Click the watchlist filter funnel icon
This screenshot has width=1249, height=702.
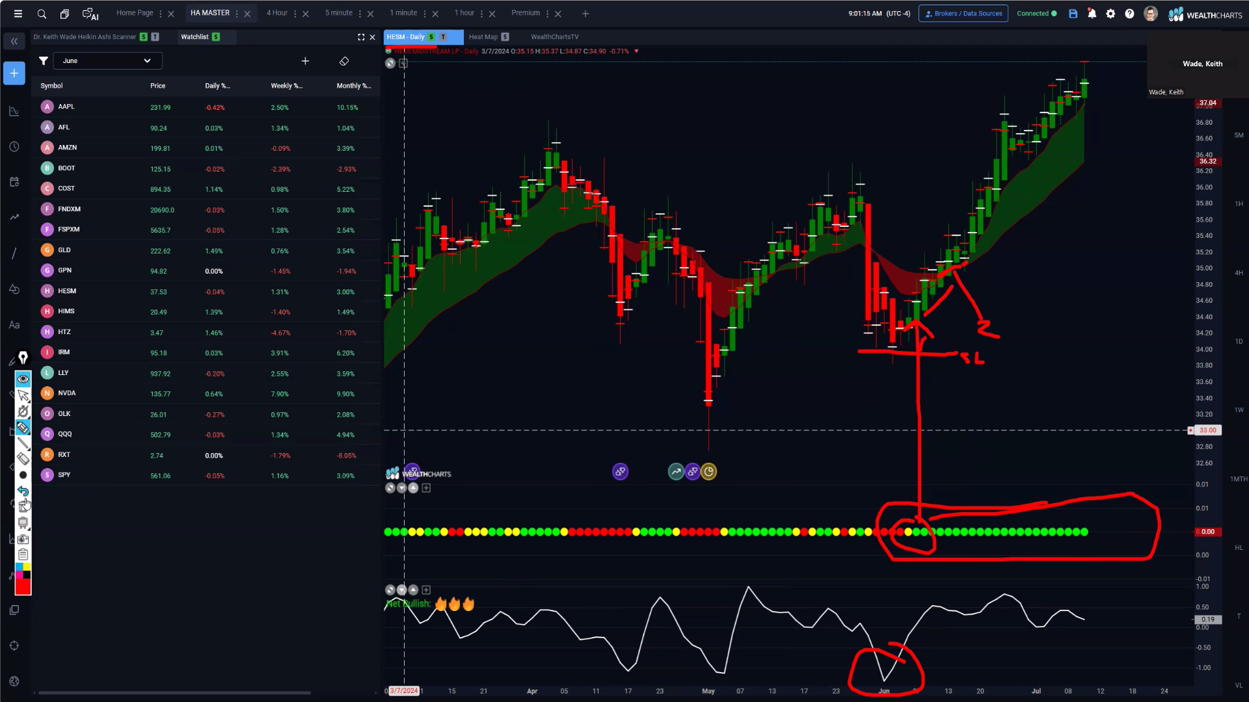[x=43, y=61]
